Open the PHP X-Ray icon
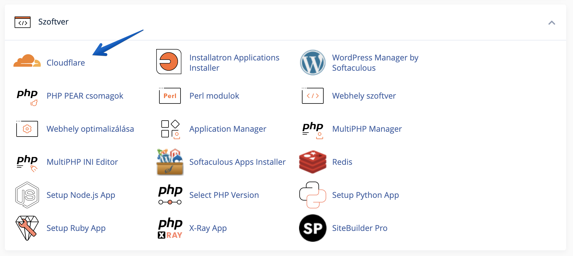 170,228
